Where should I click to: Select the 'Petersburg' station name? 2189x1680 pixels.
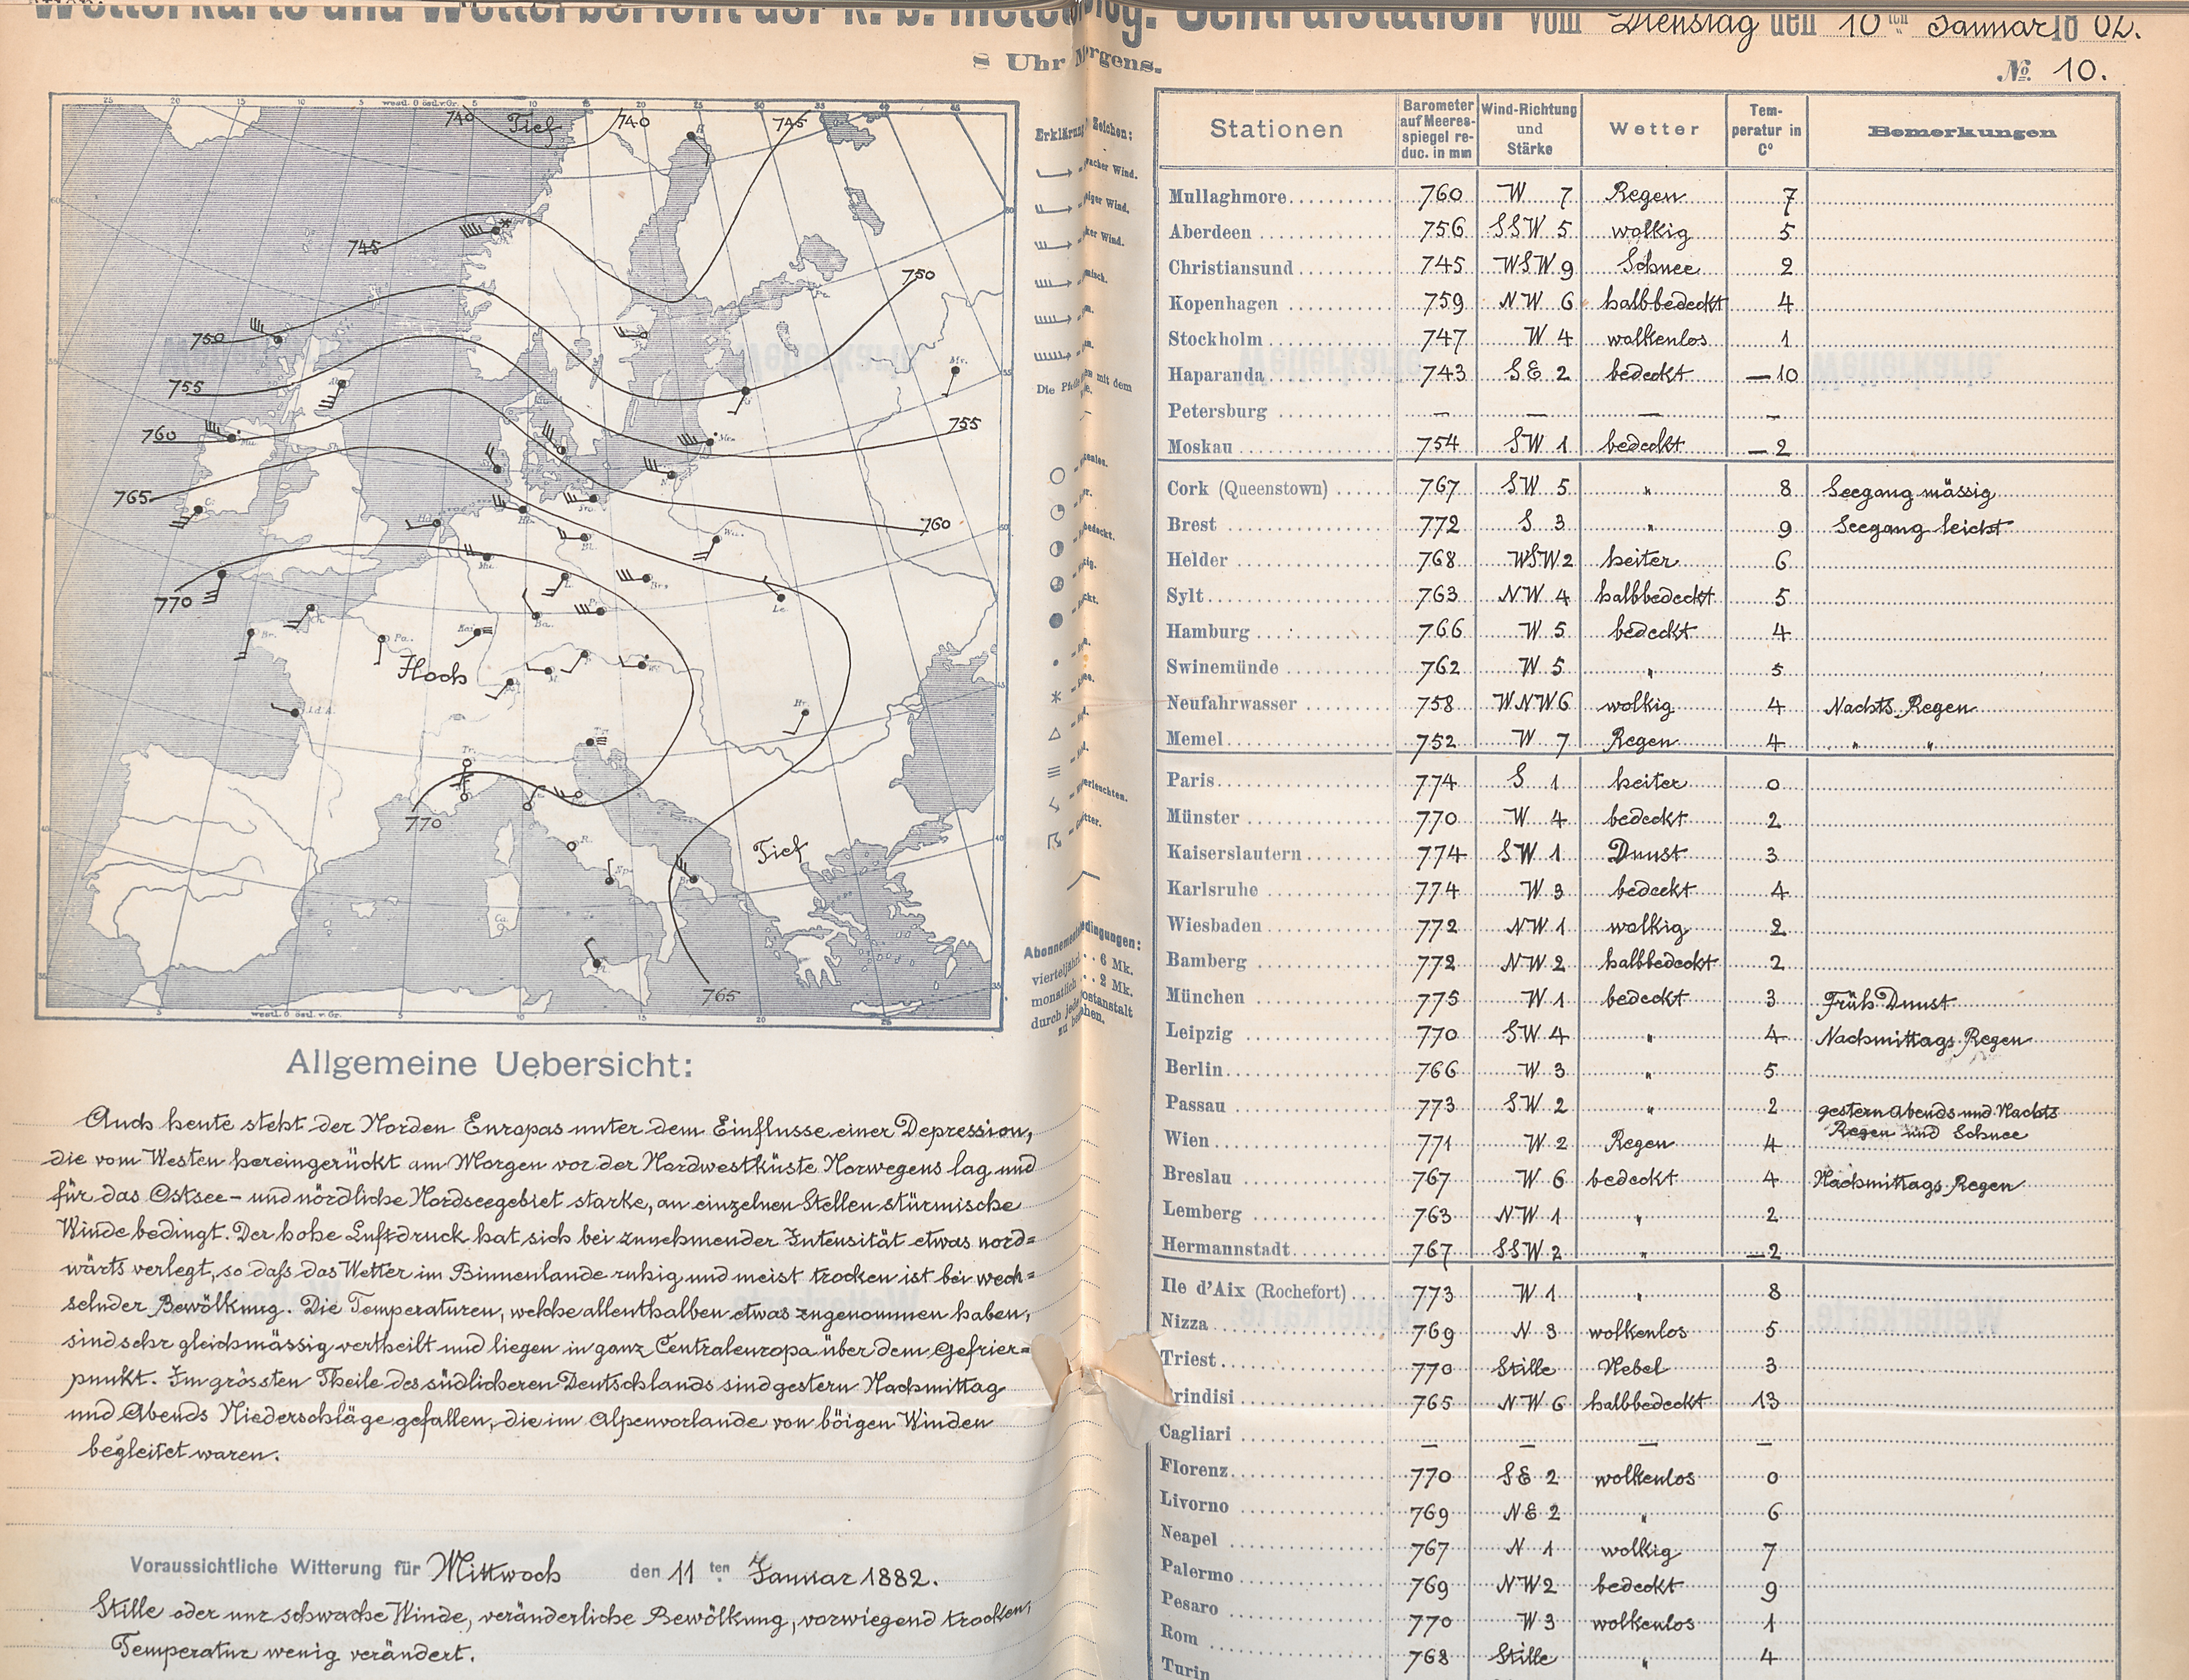(x=1217, y=411)
